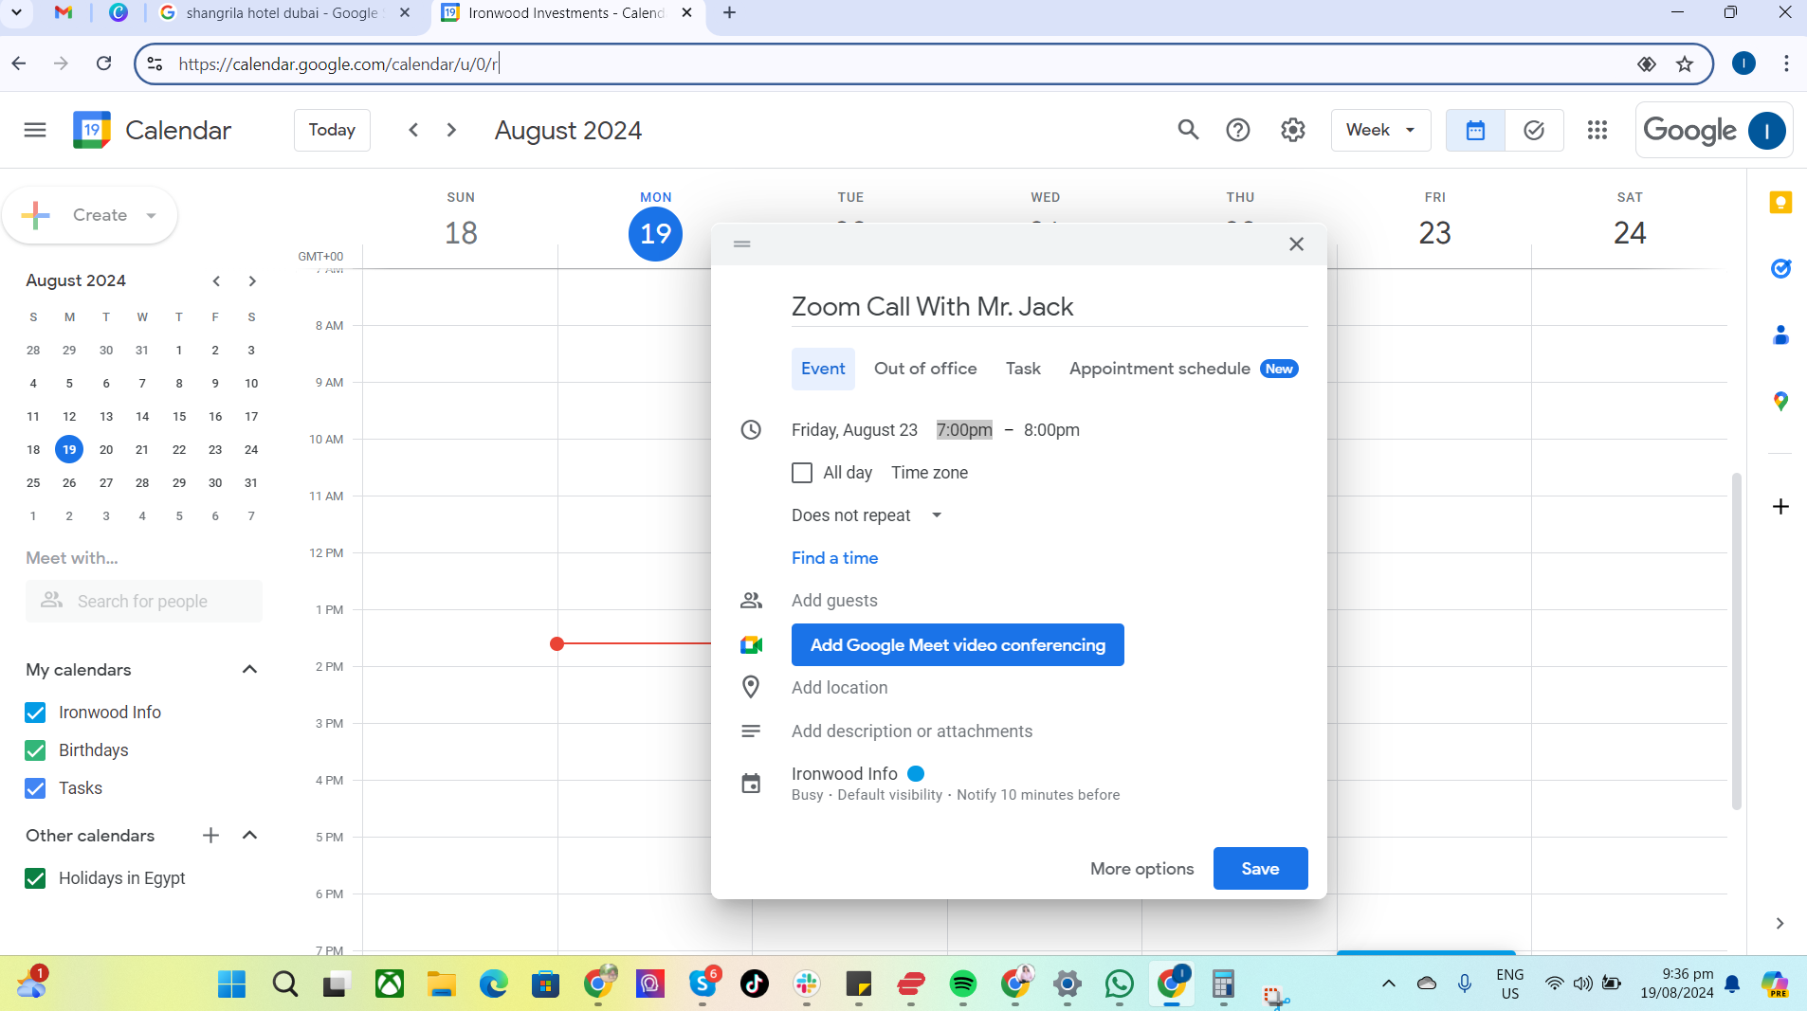Switch to the shangrila hotel dubai tab
The height and width of the screenshot is (1011, 1807).
coord(284,13)
